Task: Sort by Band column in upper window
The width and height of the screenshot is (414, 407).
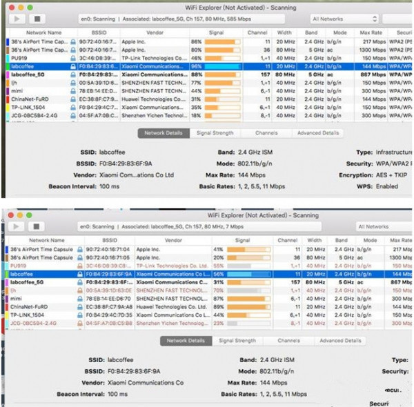Action: tap(311, 32)
